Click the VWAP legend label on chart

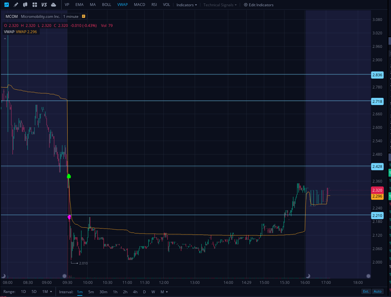pos(9,32)
